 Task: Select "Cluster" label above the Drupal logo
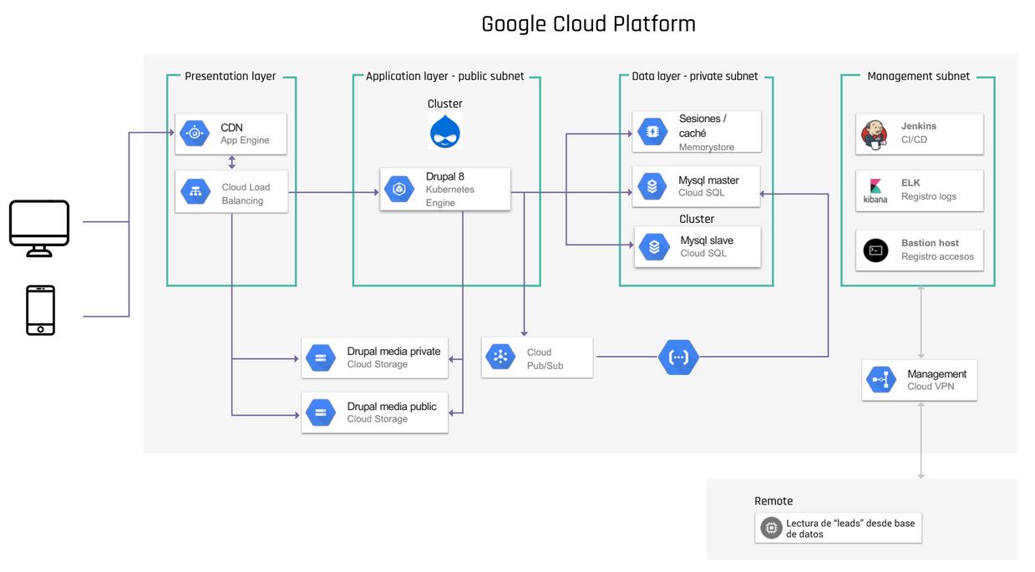445,104
